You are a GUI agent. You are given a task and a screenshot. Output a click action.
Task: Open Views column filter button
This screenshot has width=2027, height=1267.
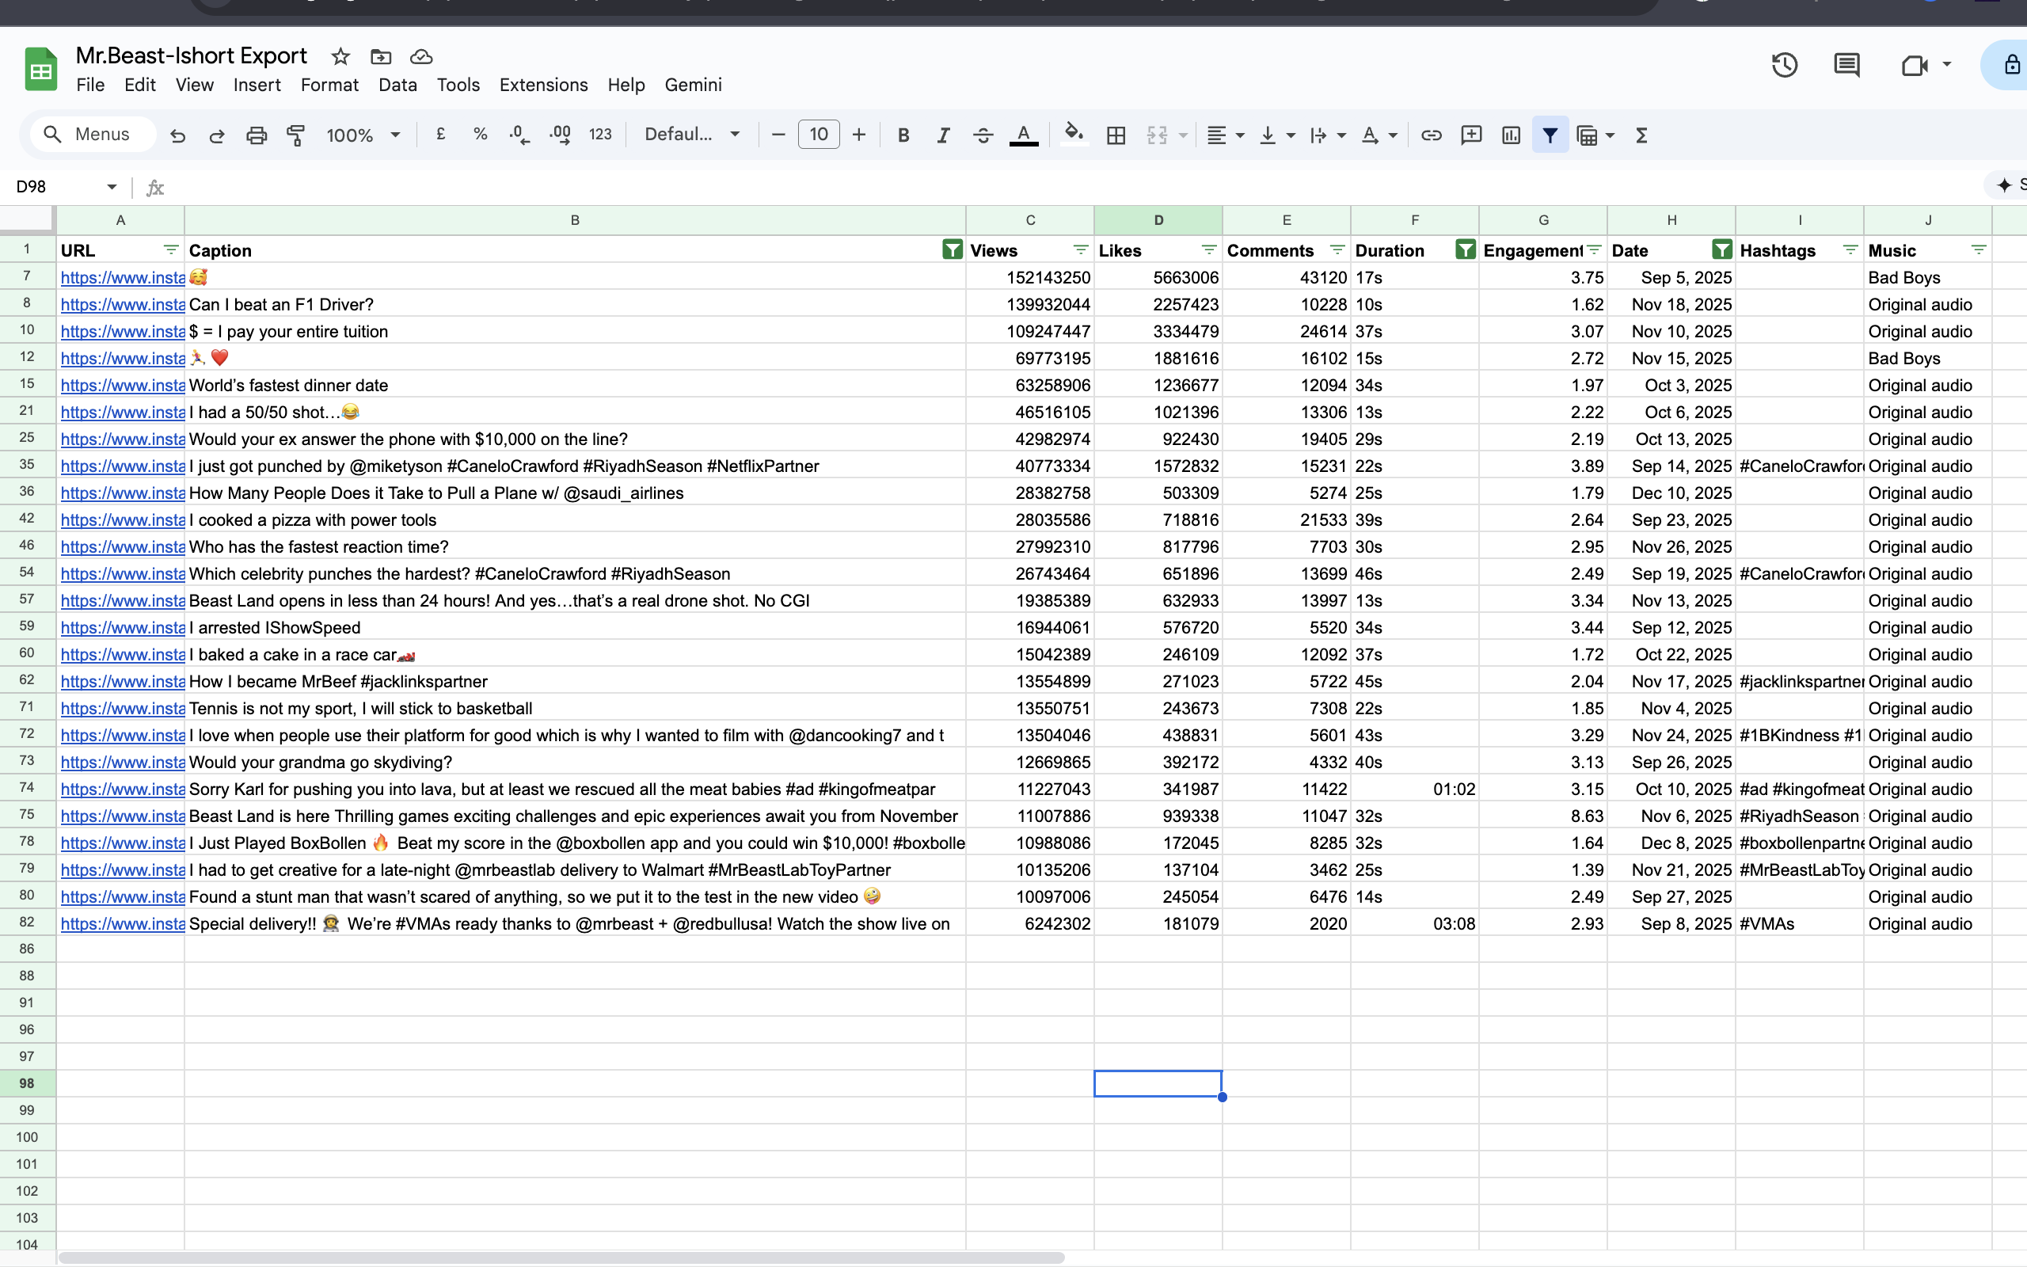(1081, 249)
